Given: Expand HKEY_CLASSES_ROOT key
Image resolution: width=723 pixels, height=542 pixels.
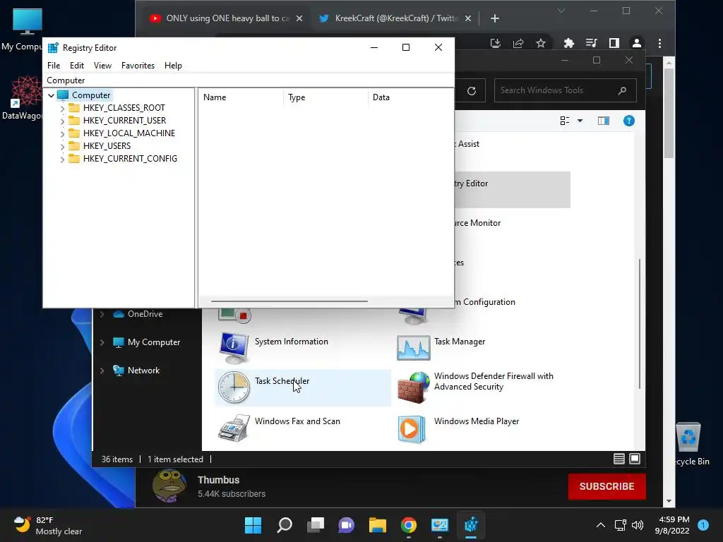Looking at the screenshot, I should tap(62, 108).
